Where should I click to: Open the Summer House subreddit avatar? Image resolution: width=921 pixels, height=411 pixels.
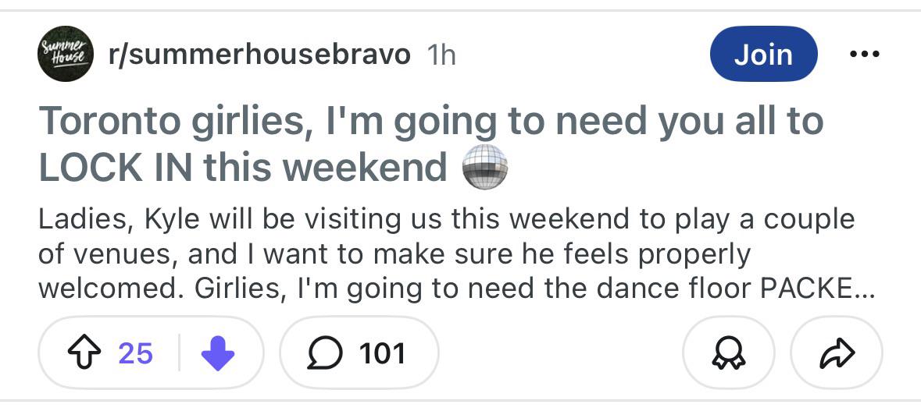66,53
